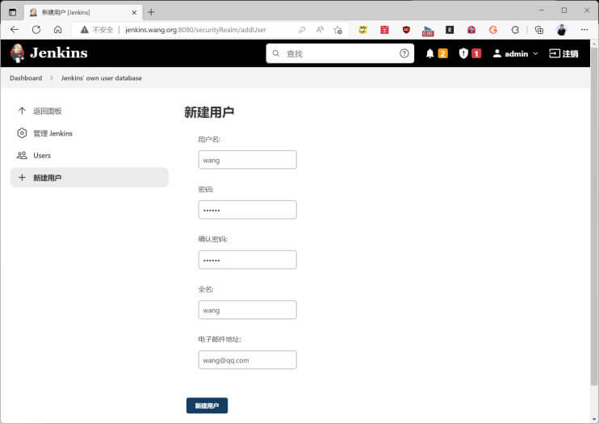Select the 新建用户 [Jenkins] browser tab
Screen dimensions: 599x424
[x=83, y=12]
